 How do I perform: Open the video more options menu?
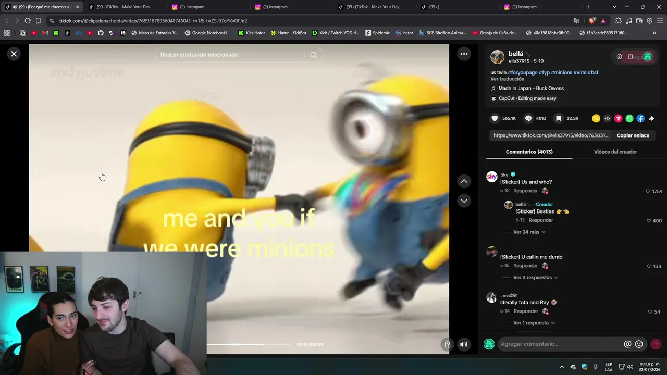click(464, 54)
